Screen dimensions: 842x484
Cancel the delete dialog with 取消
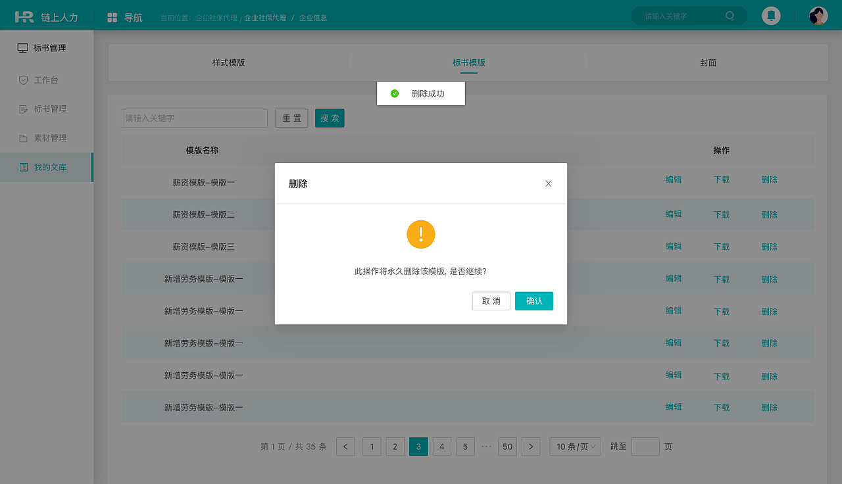click(x=491, y=301)
